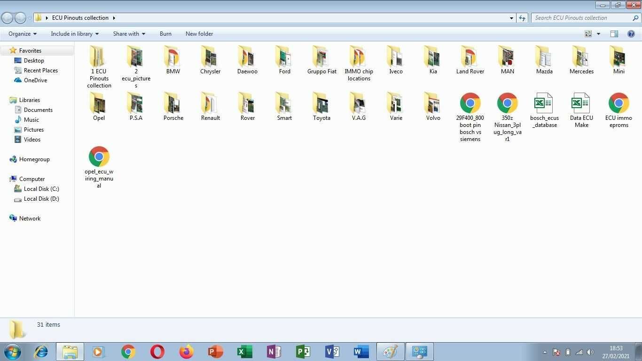Launch Opera from the taskbar
Viewport: 642px width, 361px height.
[157, 352]
